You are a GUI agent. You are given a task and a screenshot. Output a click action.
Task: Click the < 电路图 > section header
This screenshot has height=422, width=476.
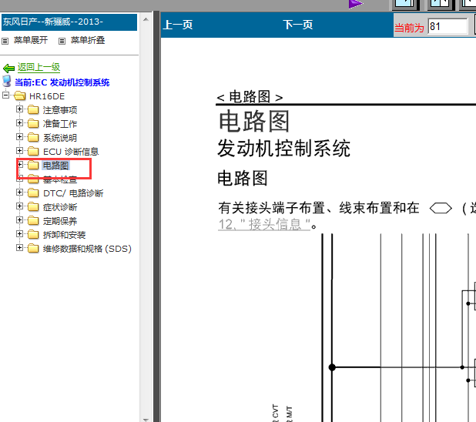click(250, 97)
